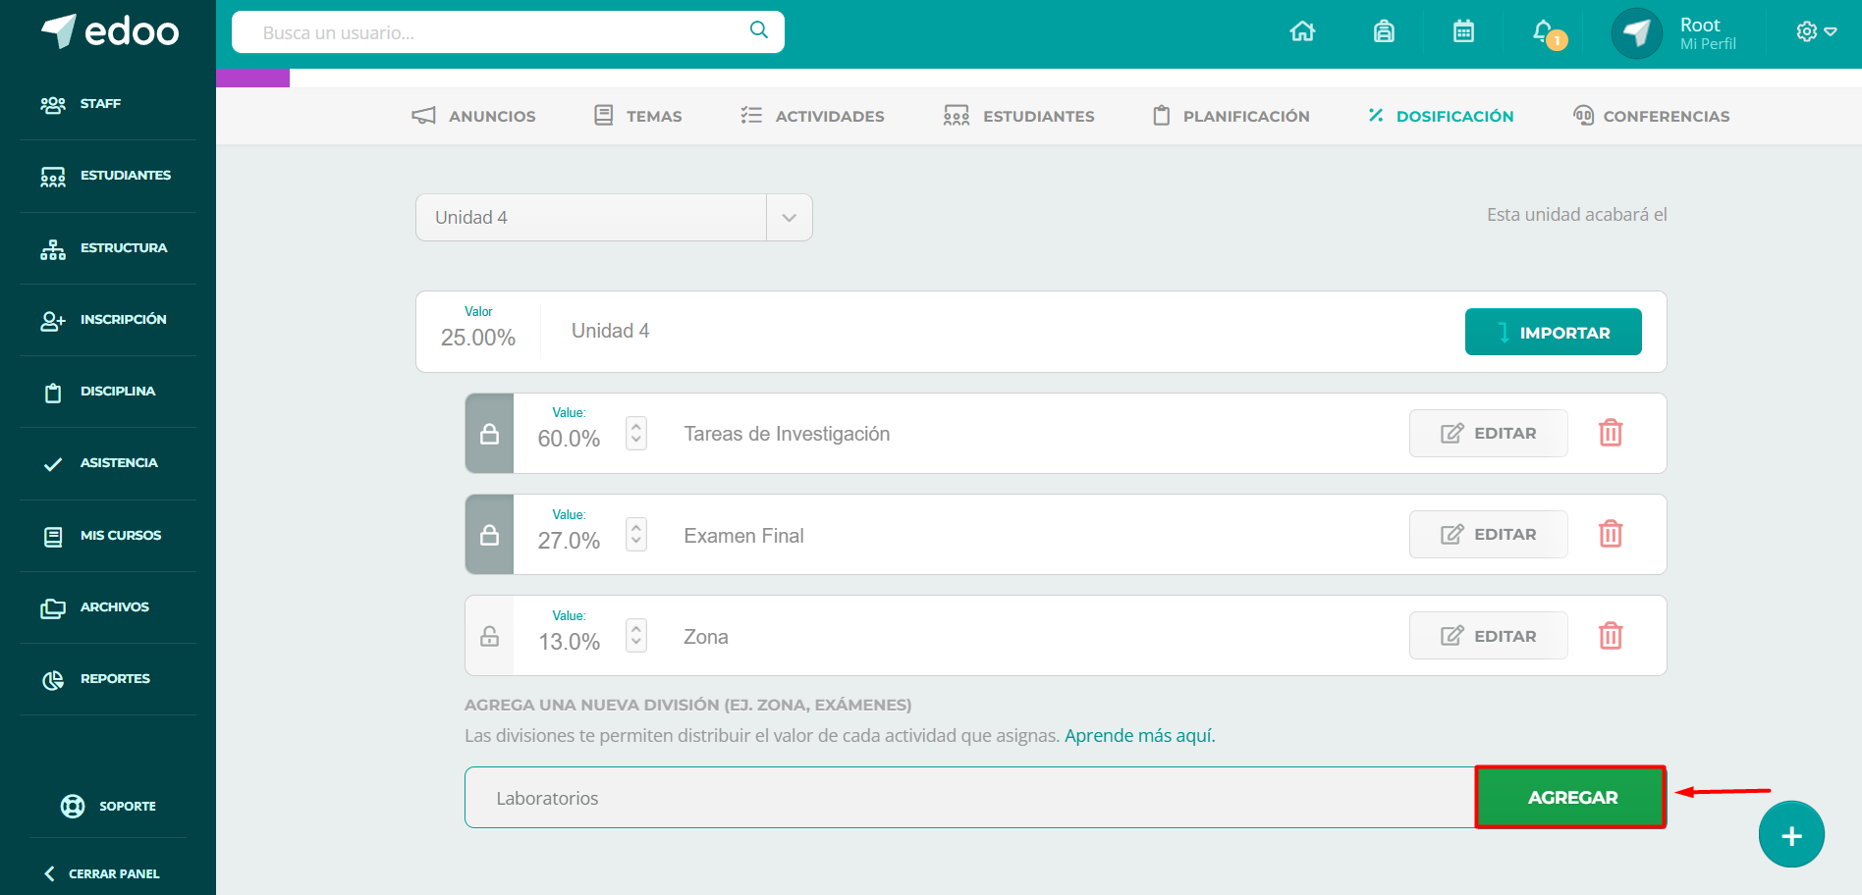
Task: Click the 27.0% value of Examen Final
Action: pyautogui.click(x=569, y=541)
